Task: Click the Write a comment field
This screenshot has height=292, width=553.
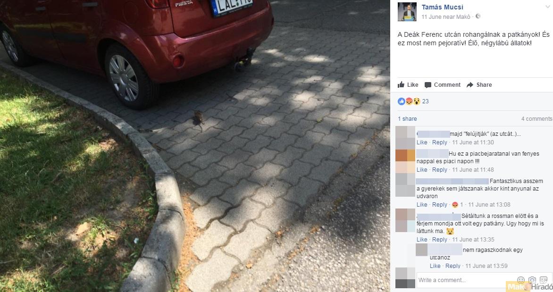Action: click(x=466, y=280)
